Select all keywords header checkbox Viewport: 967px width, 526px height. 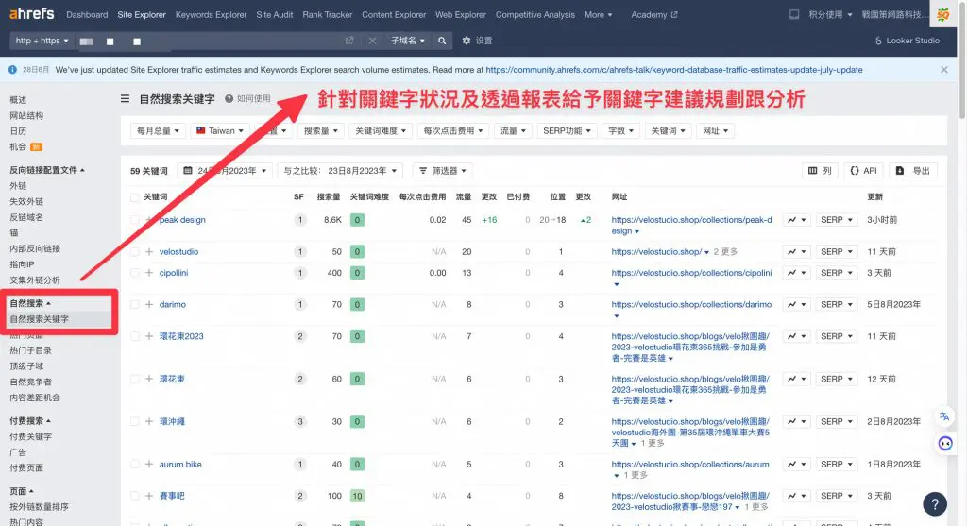pyautogui.click(x=134, y=197)
